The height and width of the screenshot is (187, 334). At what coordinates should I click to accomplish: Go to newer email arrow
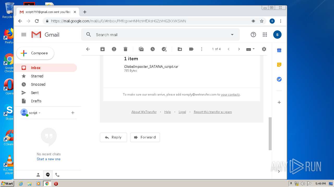point(229,49)
